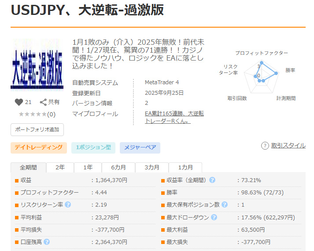This screenshot has width=314, height=251.
Task: Click help icon next to 最大保有ポジション数
Action: pos(225,204)
